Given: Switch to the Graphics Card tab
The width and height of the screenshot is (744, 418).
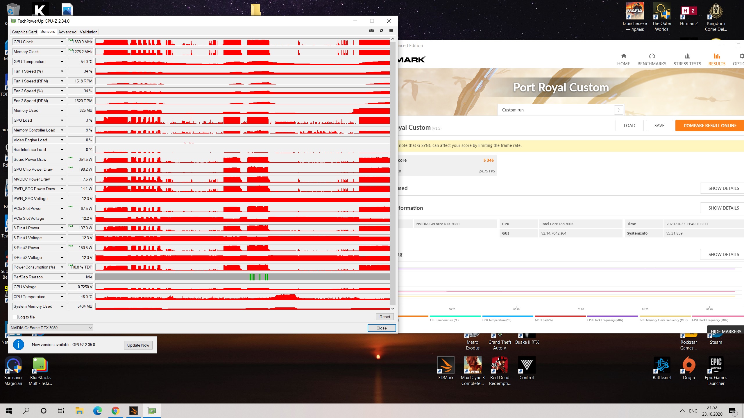Looking at the screenshot, I should (x=24, y=32).
